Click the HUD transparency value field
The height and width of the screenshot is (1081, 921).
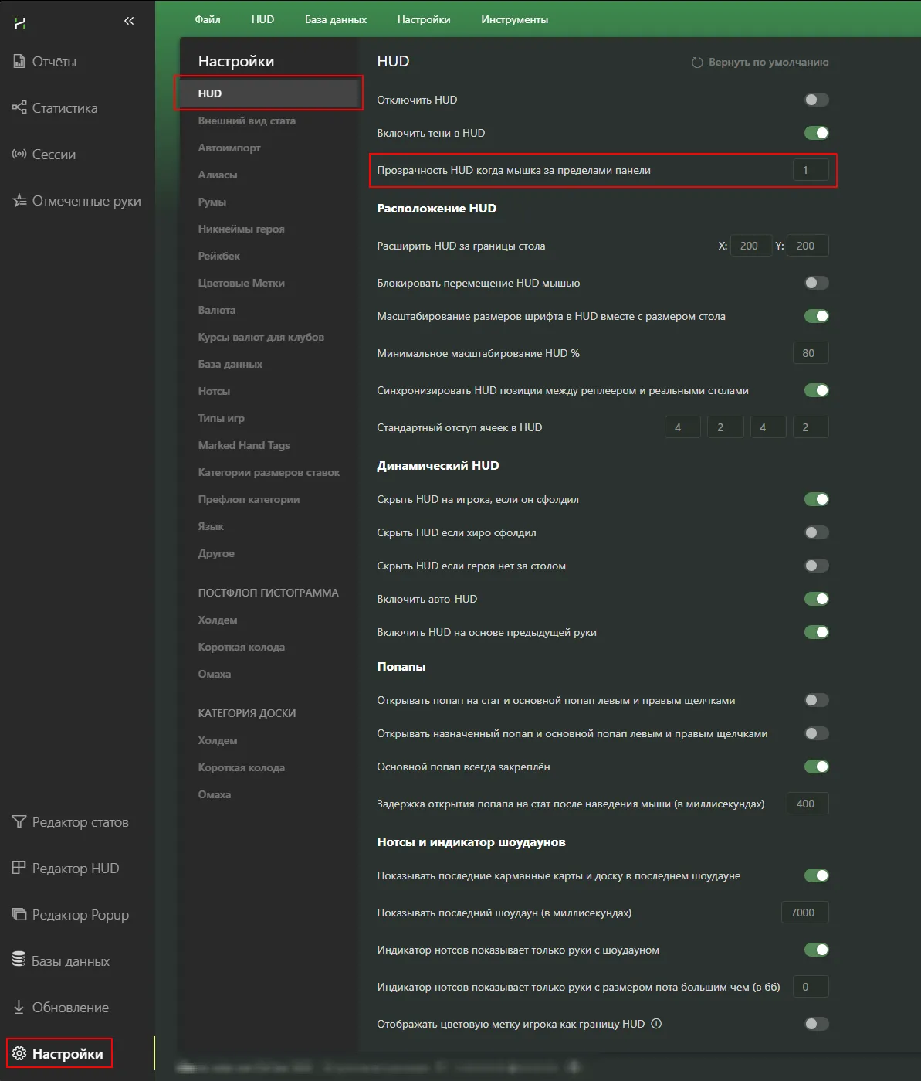click(x=810, y=170)
